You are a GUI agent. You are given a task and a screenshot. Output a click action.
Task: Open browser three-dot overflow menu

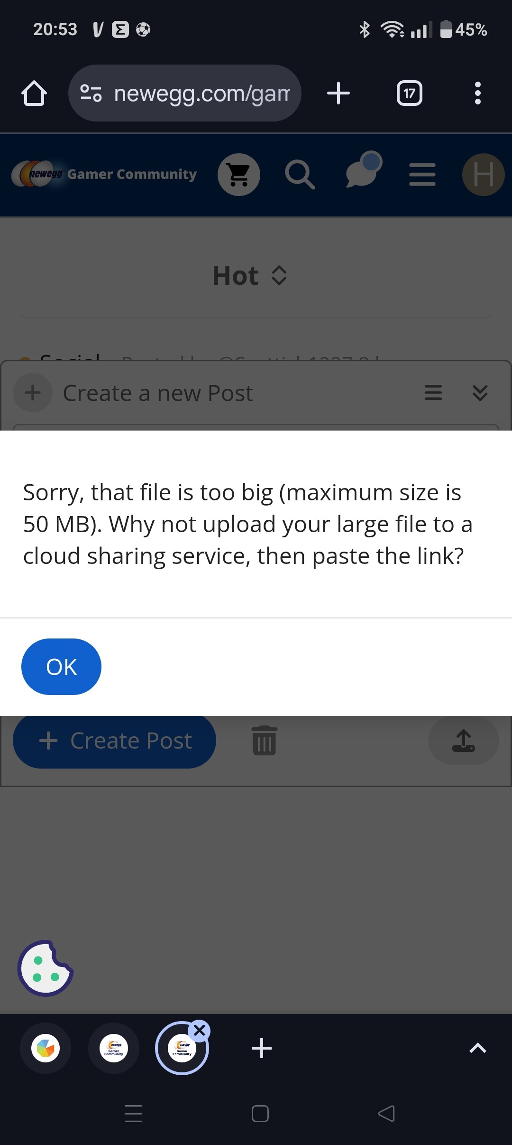[477, 93]
